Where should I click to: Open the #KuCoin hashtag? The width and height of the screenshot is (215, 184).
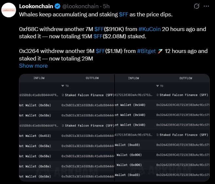click(x=150, y=29)
